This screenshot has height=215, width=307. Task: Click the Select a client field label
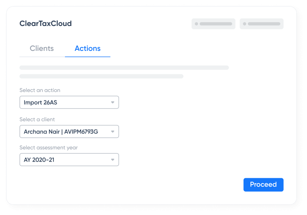[x=37, y=119]
